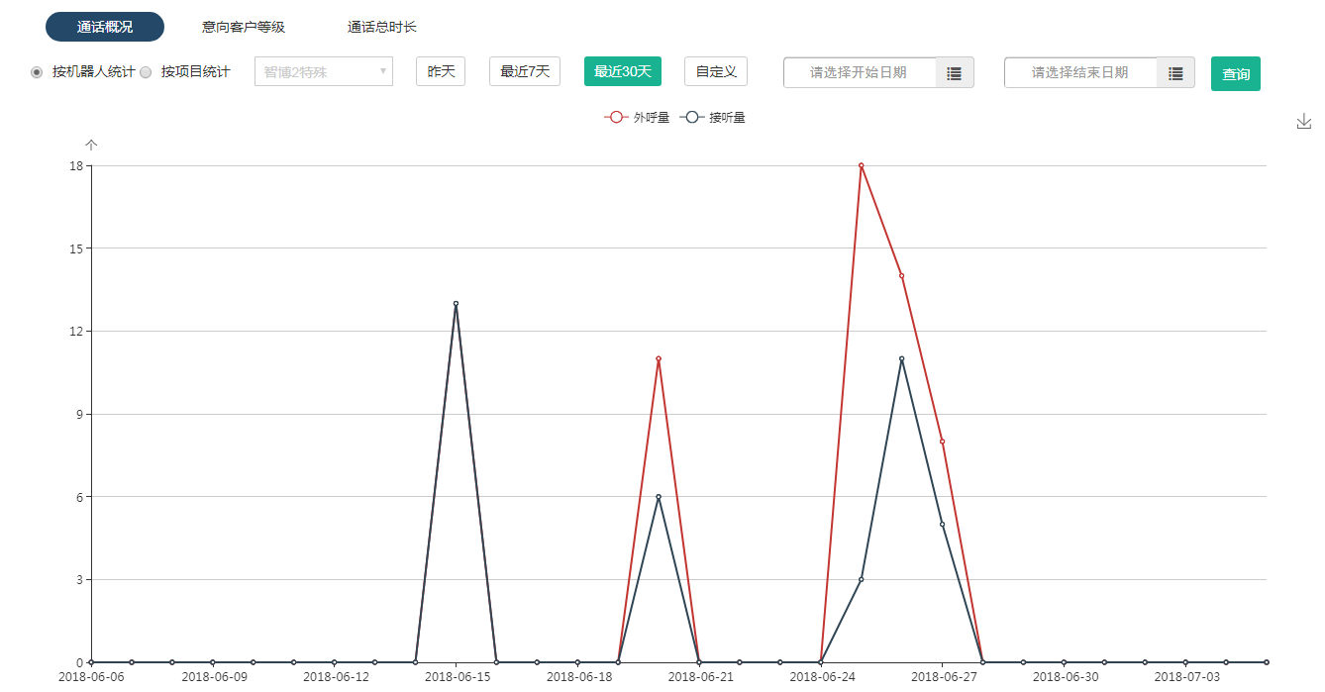Viewport: 1325px width, 692px height.
Task: Click x-axis label 2018-06-15
Action: [x=457, y=677]
